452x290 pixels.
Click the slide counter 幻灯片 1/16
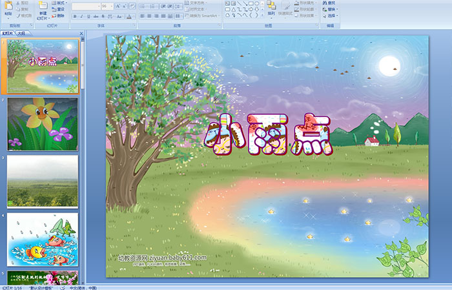tap(12, 288)
